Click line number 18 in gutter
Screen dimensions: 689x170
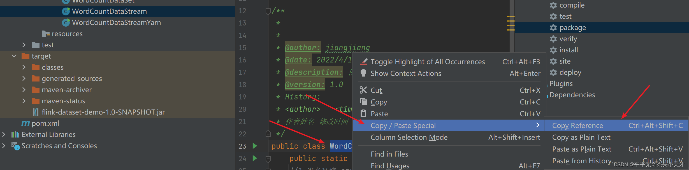point(242,85)
